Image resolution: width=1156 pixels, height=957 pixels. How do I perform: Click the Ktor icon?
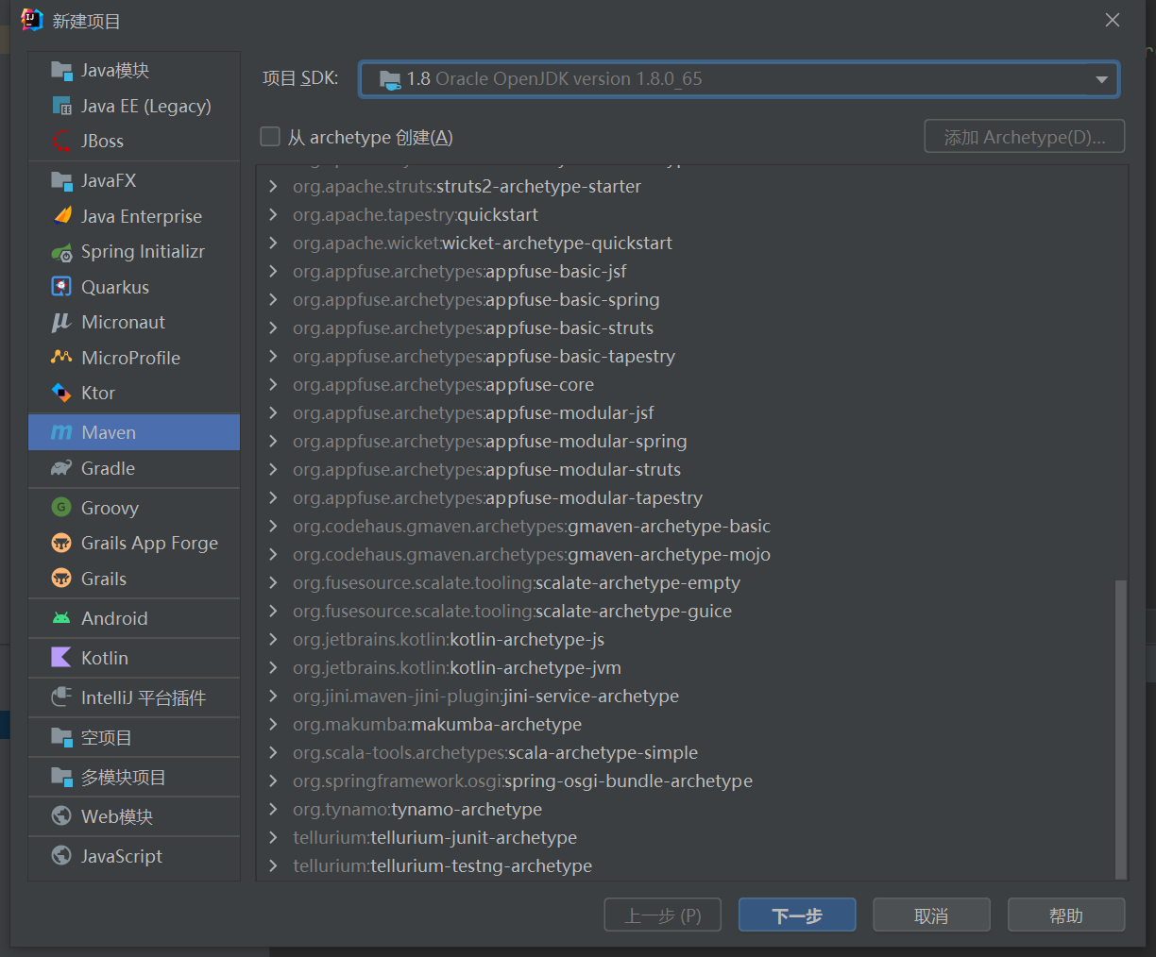61,393
